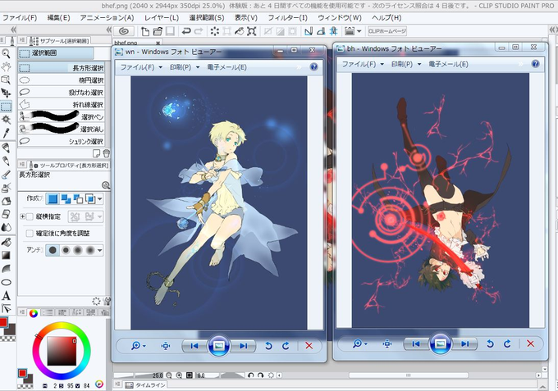Click 電子メール(E) in bh viewer
This screenshot has width=558, height=391.
[448, 64]
